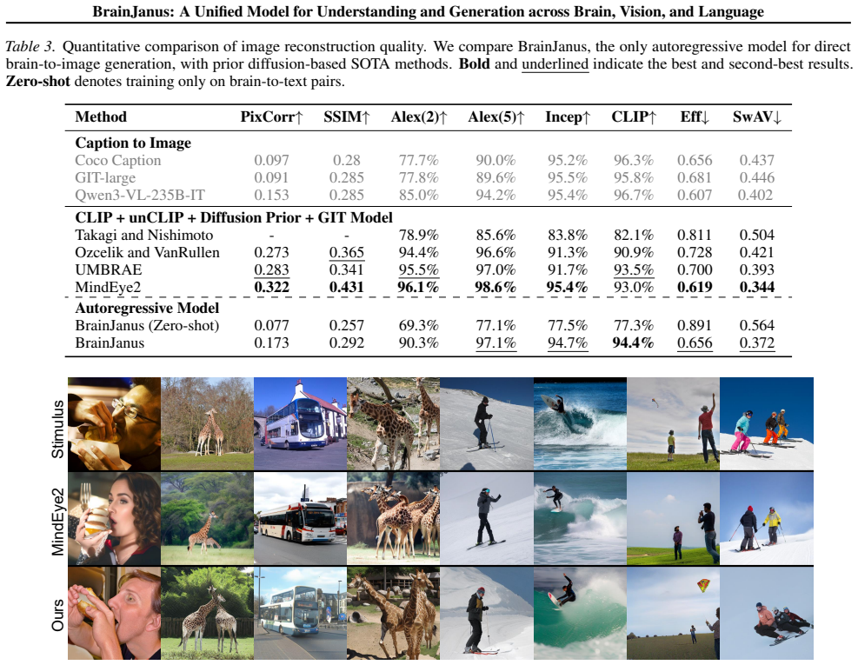The image size is (858, 665).
Task: Select the bold MindEye2 PixCorr value '0.322'
Action: coord(271,288)
